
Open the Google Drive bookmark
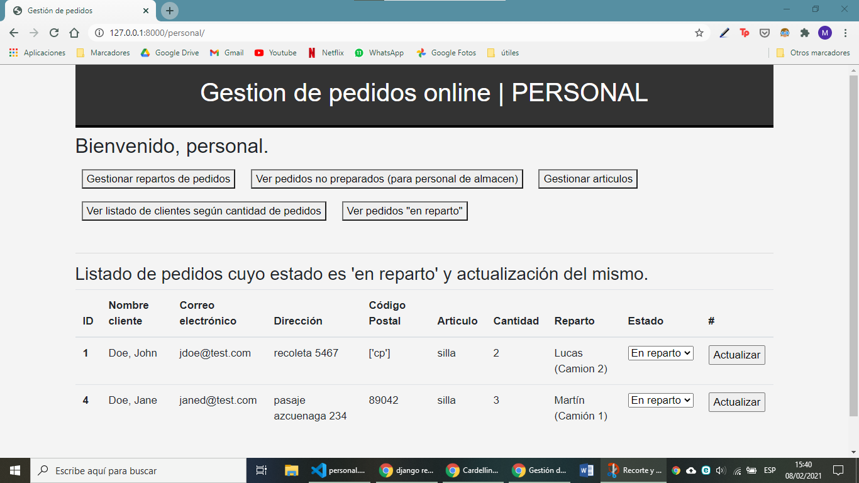169,53
